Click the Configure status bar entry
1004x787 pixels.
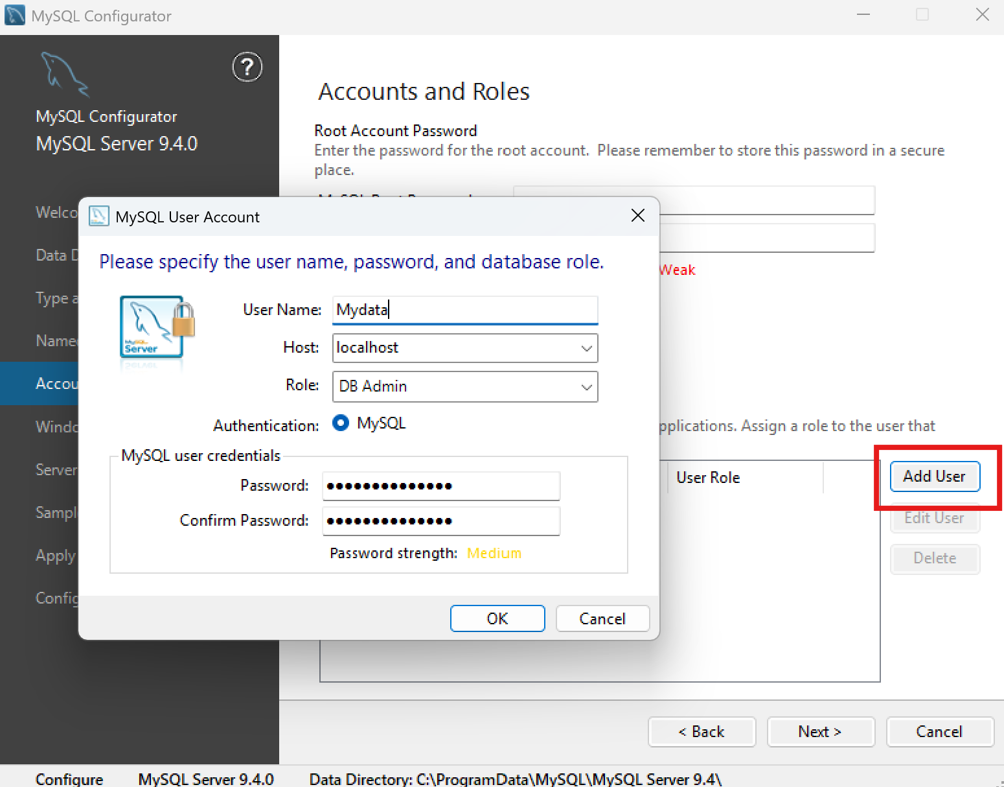tap(69, 779)
